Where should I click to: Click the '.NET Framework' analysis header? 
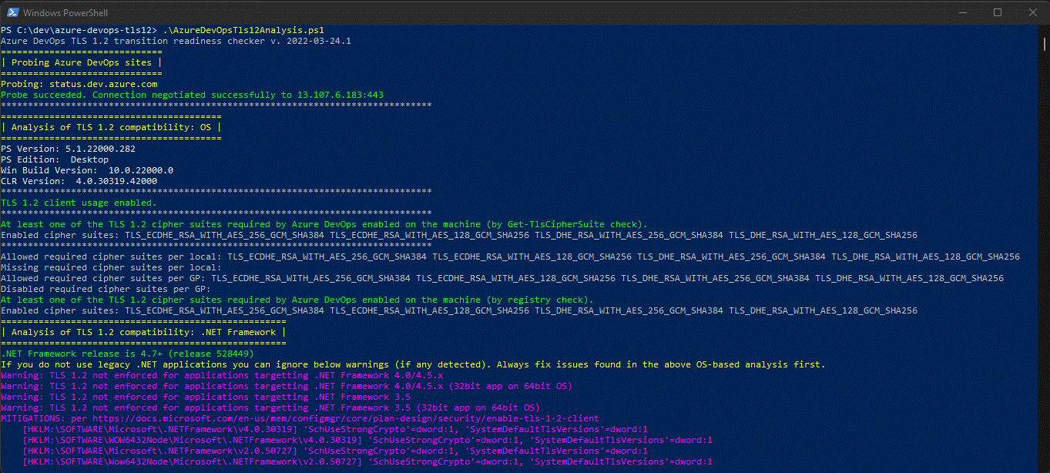(143, 332)
